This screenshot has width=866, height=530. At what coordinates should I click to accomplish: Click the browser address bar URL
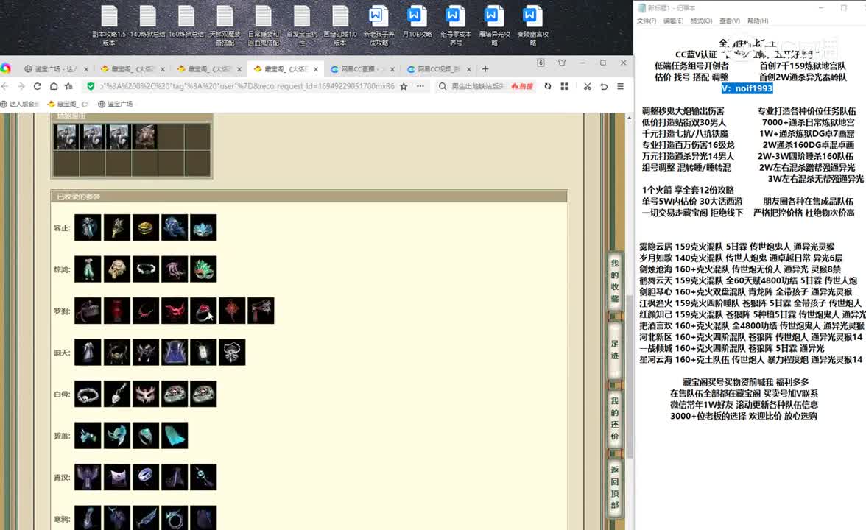[247, 86]
